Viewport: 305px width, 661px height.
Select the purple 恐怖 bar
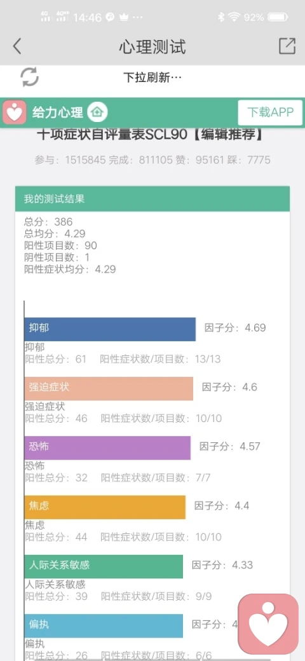107,447
